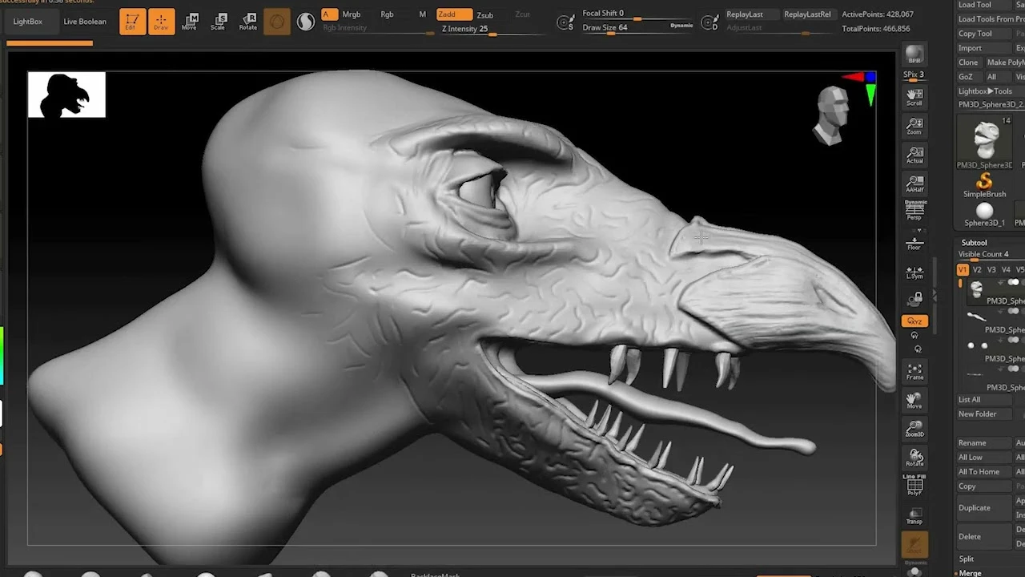Switch to the V2 subtool tab
Viewport: 1025px width, 577px height.
[x=976, y=270]
